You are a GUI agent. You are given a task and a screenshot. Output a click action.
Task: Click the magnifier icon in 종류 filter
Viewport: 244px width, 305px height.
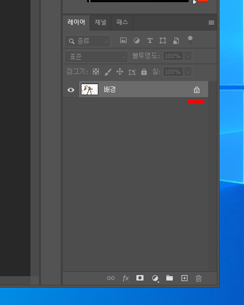tap(72, 41)
